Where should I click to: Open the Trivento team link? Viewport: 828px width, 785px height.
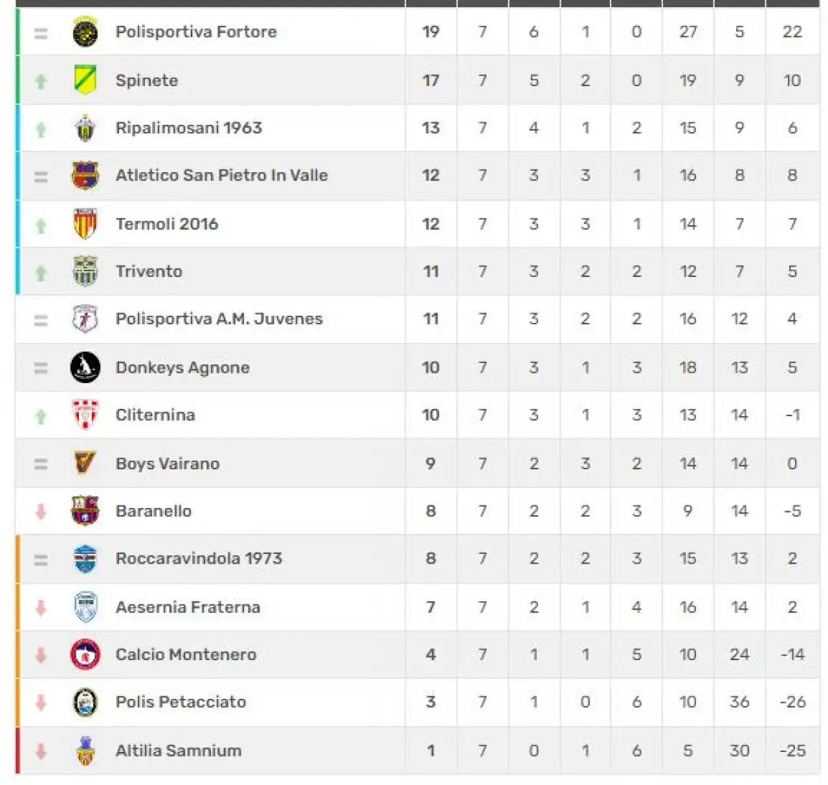coord(149,271)
